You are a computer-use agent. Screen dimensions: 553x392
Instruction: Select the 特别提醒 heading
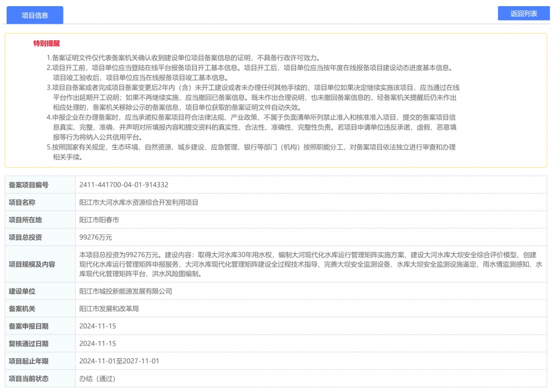tap(46, 43)
